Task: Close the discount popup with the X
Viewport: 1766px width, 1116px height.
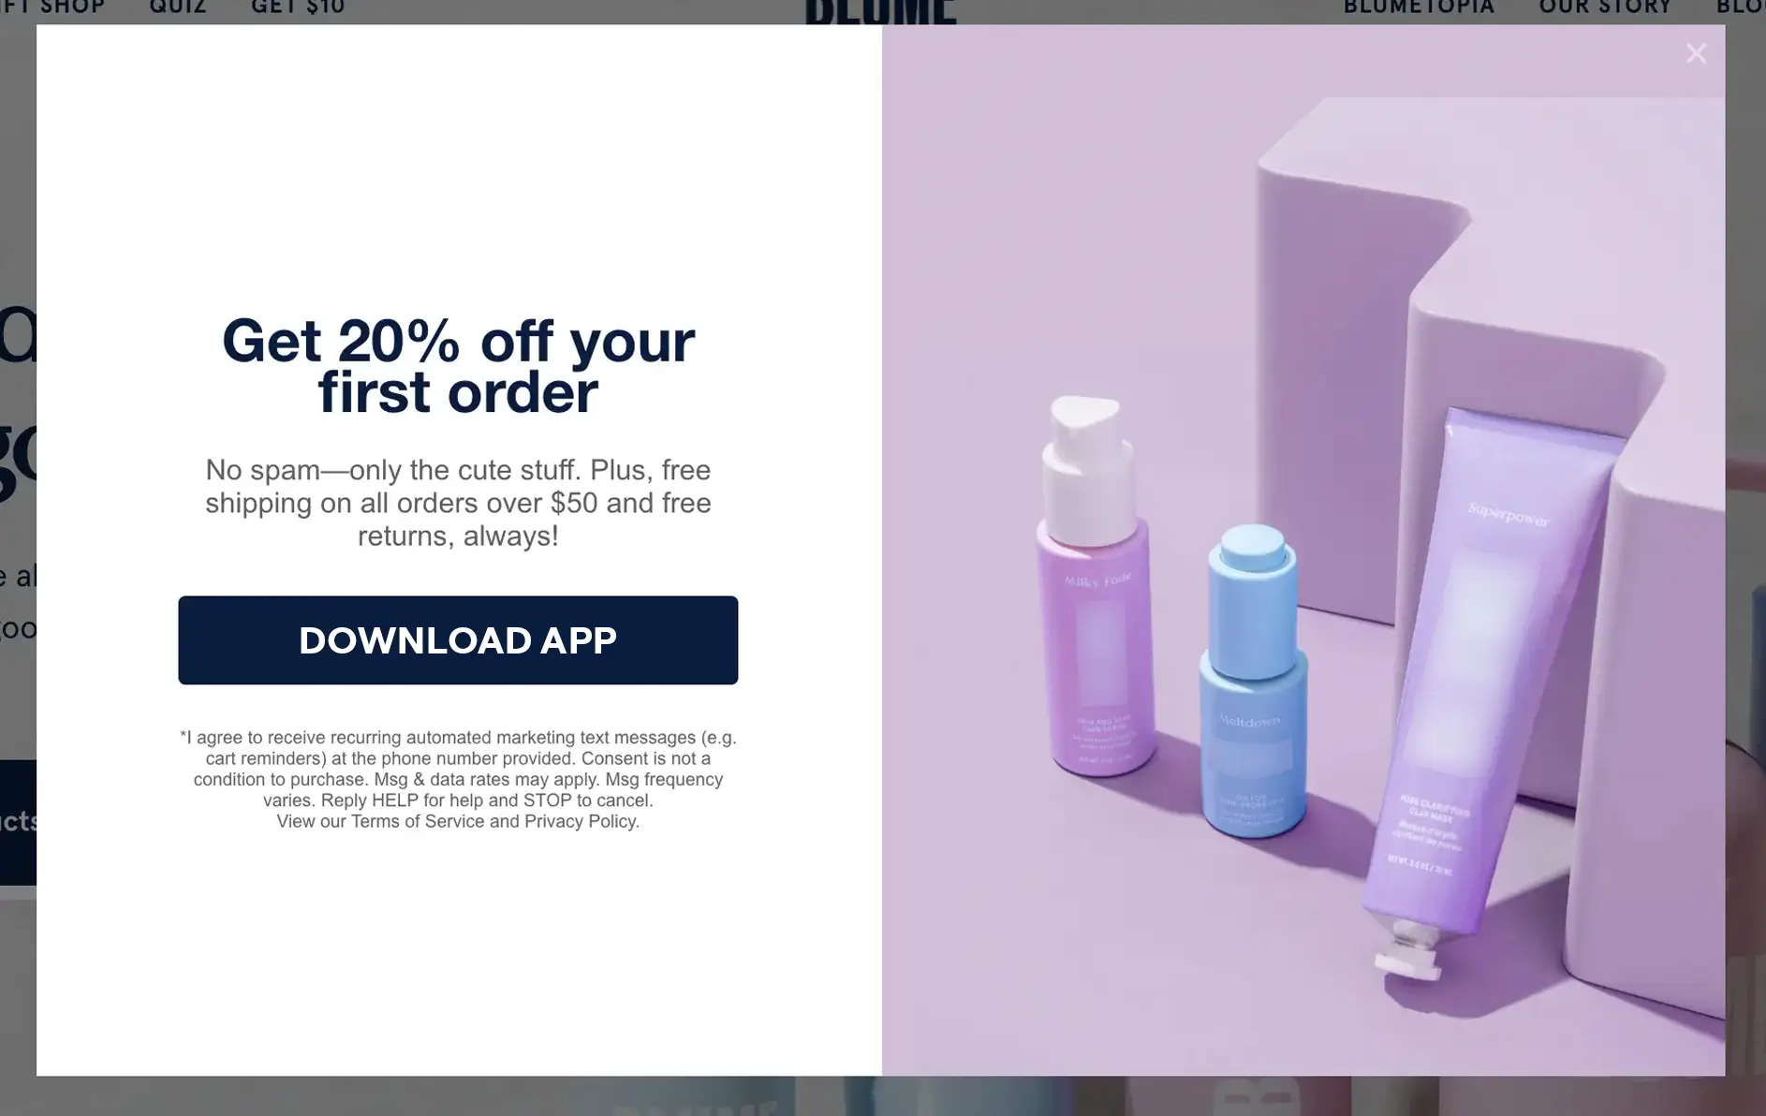Action: pyautogui.click(x=1696, y=53)
